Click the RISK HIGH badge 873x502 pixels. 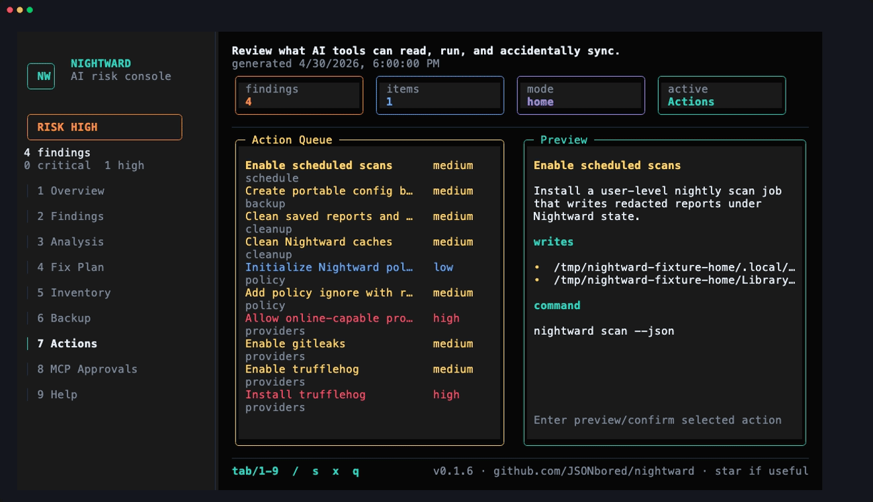[104, 127]
